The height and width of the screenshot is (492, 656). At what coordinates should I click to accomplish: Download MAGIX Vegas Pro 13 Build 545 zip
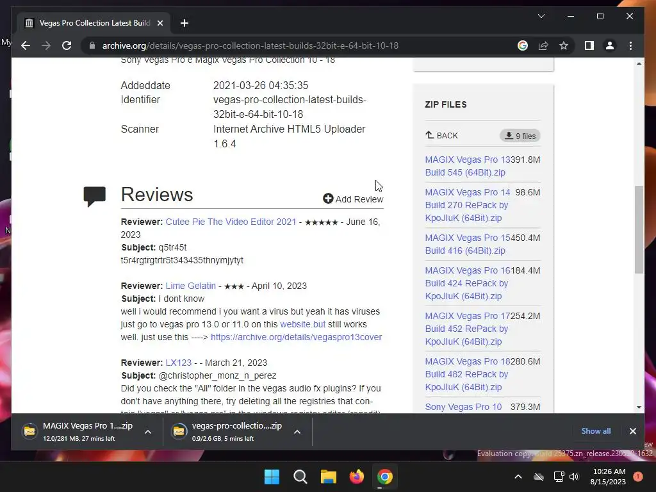coord(467,166)
